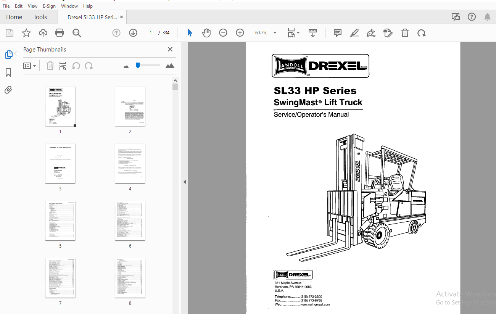The height and width of the screenshot is (314, 496).
Task: Rotate thumbnails clockwise in panel
Action: click(89, 66)
